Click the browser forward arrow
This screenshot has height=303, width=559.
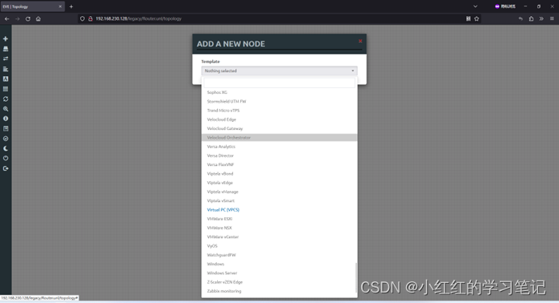pos(17,18)
